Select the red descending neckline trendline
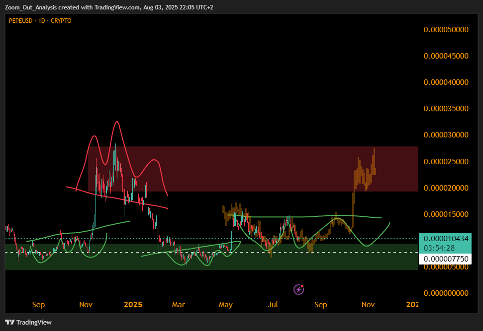Screen dimensions: 483x331 coord(117,198)
